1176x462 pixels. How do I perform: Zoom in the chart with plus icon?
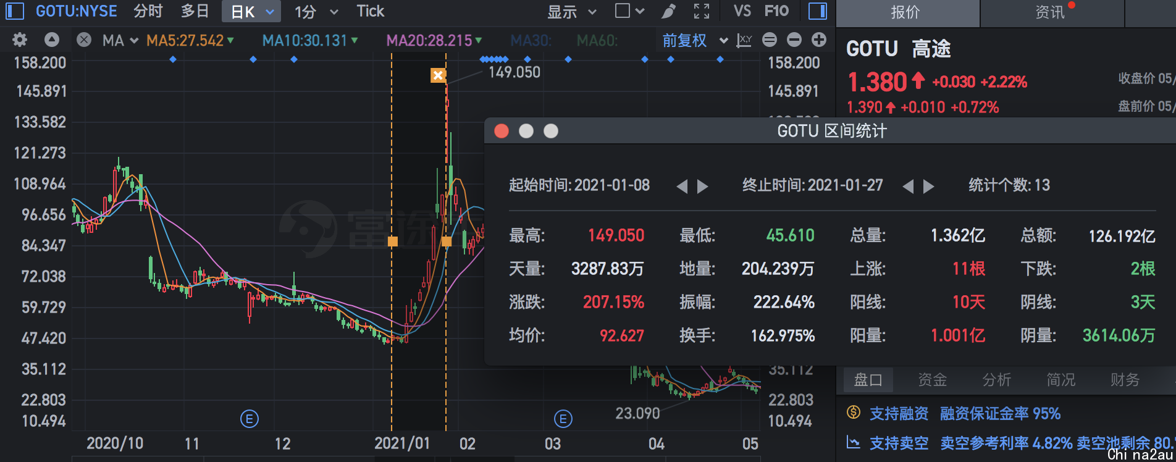tap(819, 40)
